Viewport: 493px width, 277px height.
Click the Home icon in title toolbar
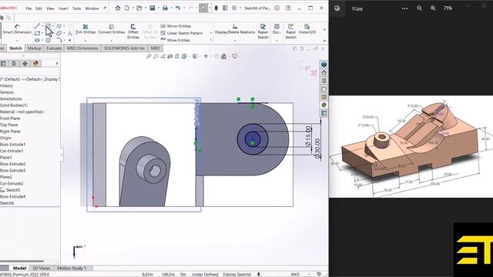click(118, 8)
